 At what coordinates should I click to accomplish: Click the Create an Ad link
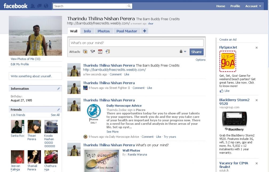[228, 40]
